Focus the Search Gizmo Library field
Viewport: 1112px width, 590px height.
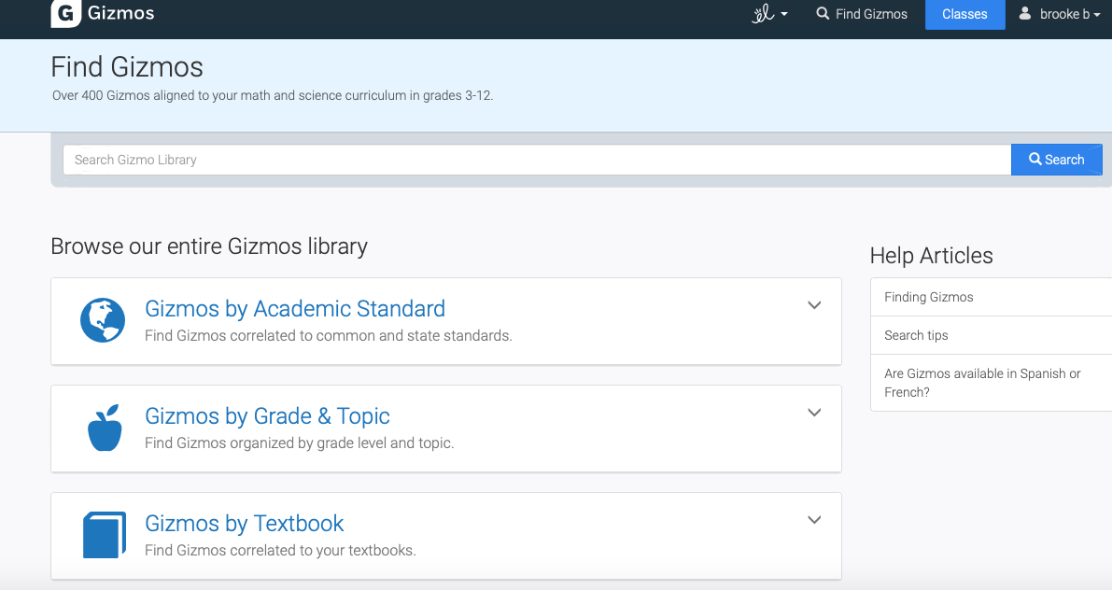(x=537, y=160)
